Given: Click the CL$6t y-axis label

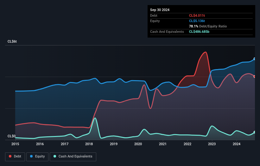Looking at the screenshot, I should coord(12,41).
